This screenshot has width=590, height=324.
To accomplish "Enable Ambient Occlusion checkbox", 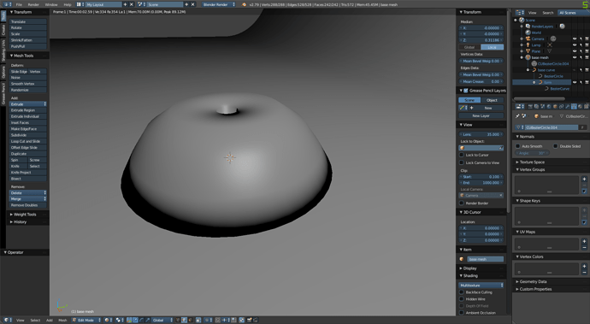I will (x=462, y=313).
